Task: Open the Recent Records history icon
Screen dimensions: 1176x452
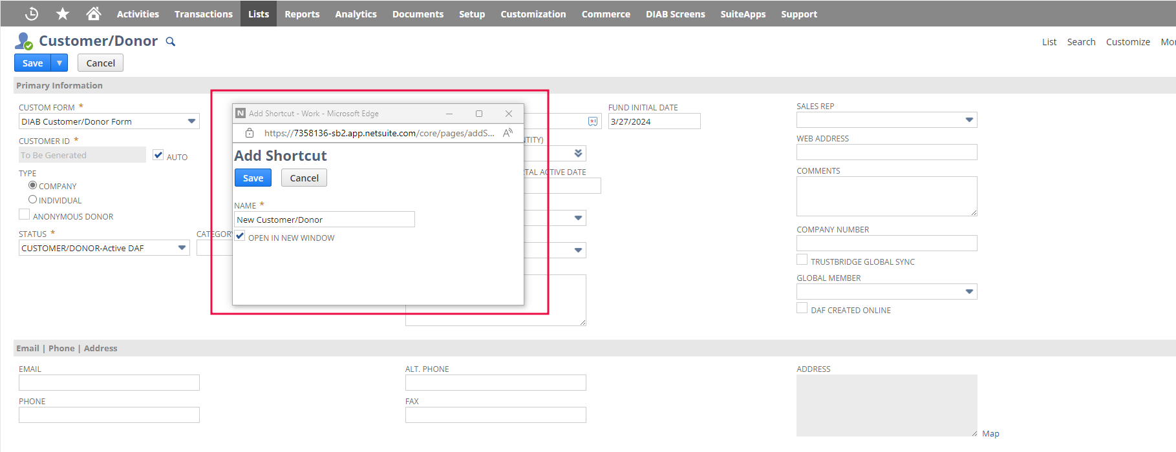Action: tap(31, 14)
